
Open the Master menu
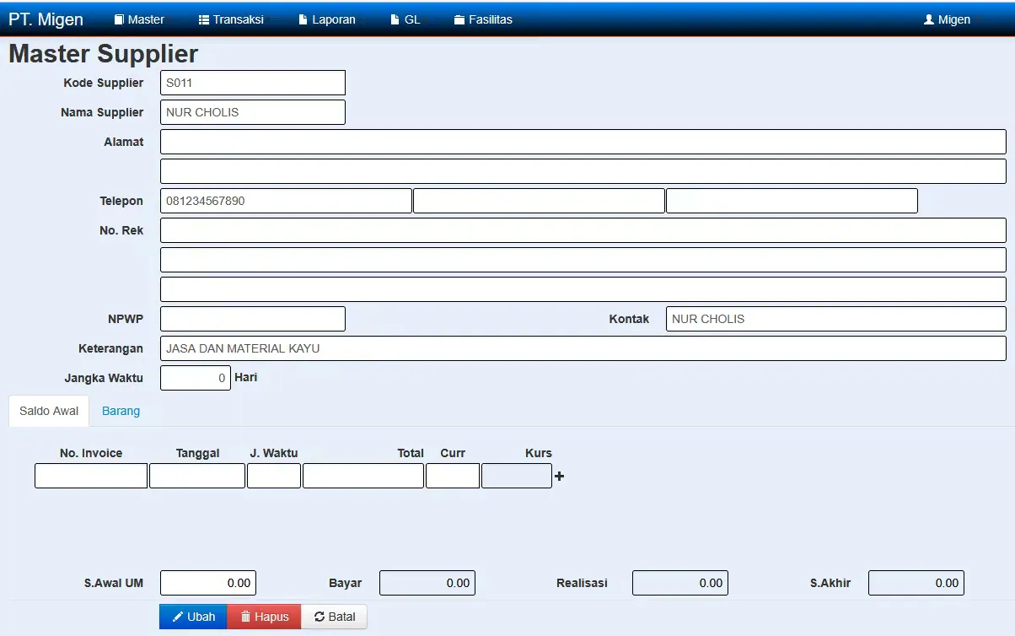point(139,19)
